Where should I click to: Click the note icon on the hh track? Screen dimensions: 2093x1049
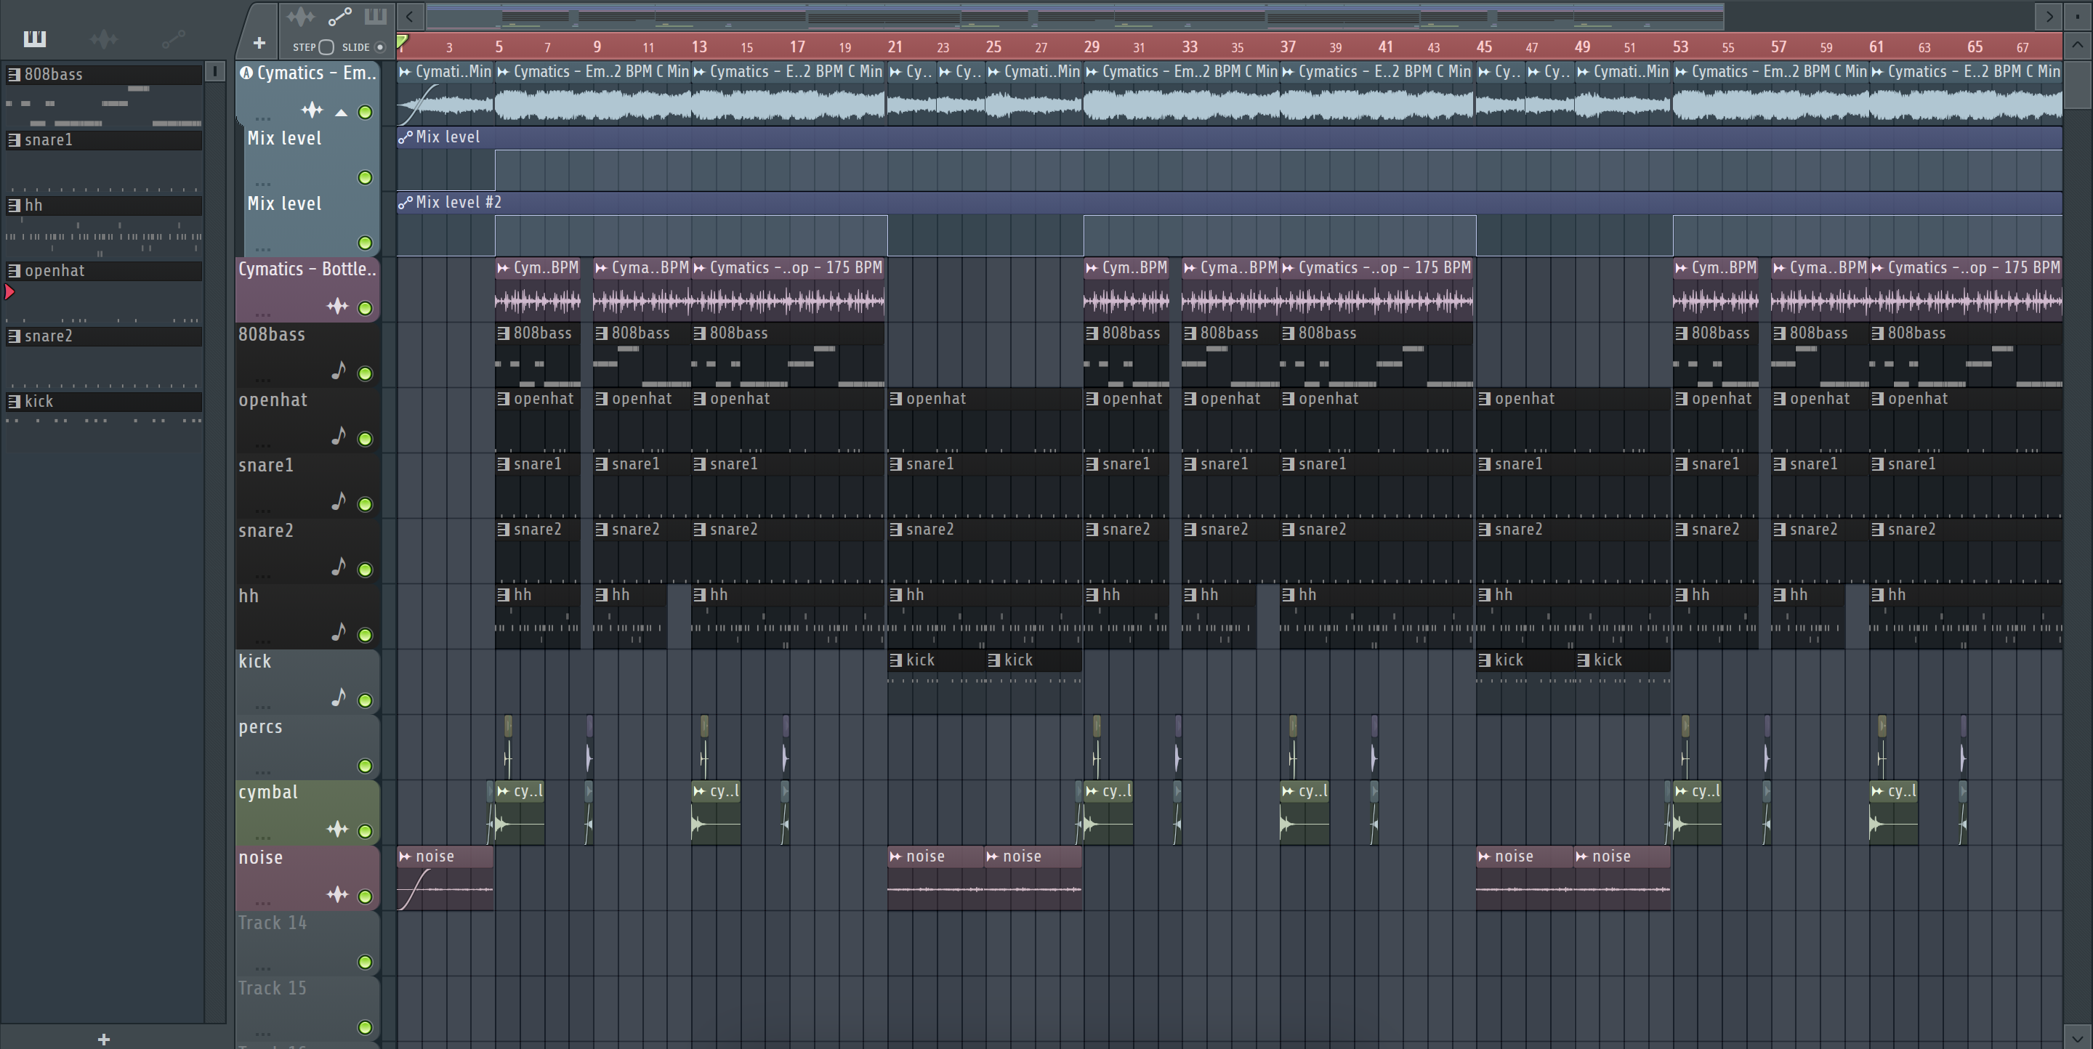(339, 632)
